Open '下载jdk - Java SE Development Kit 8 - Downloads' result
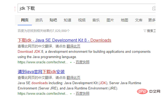Viewport: 163px width, 100px height. (x=64, y=40)
